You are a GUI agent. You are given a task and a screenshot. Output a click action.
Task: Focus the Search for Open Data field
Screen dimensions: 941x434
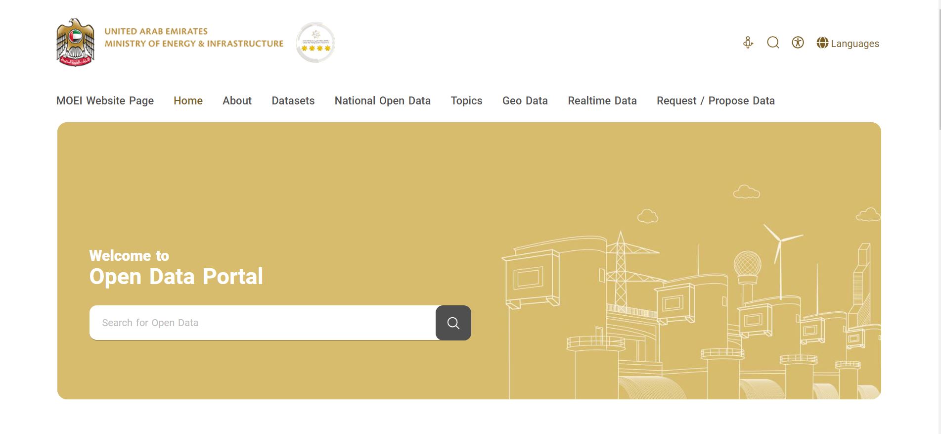tap(263, 323)
